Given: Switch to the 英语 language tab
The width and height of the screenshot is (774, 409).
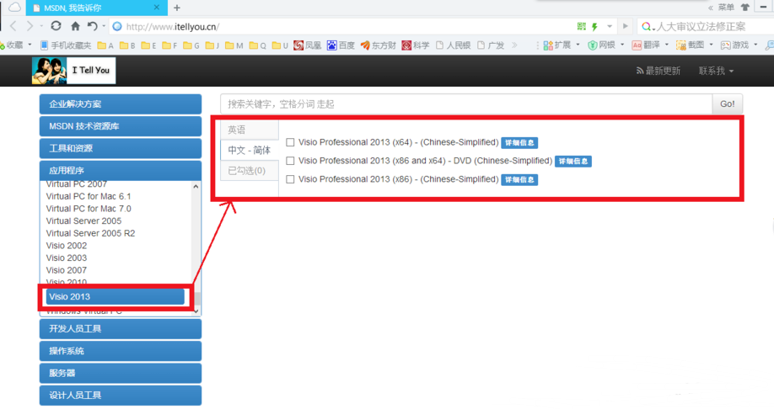Looking at the screenshot, I should tap(237, 130).
